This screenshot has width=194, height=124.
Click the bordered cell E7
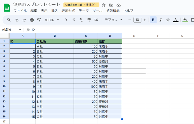coord(134,71)
